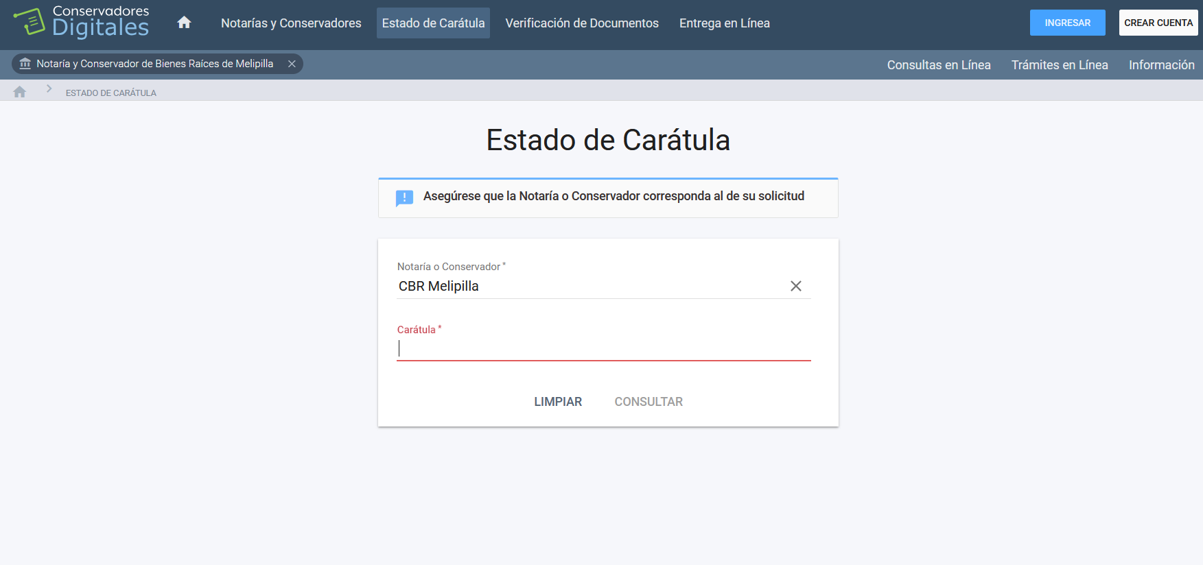Click the Conservadores Digitales logo
Image resolution: width=1203 pixels, height=565 pixels.
pos(81,22)
